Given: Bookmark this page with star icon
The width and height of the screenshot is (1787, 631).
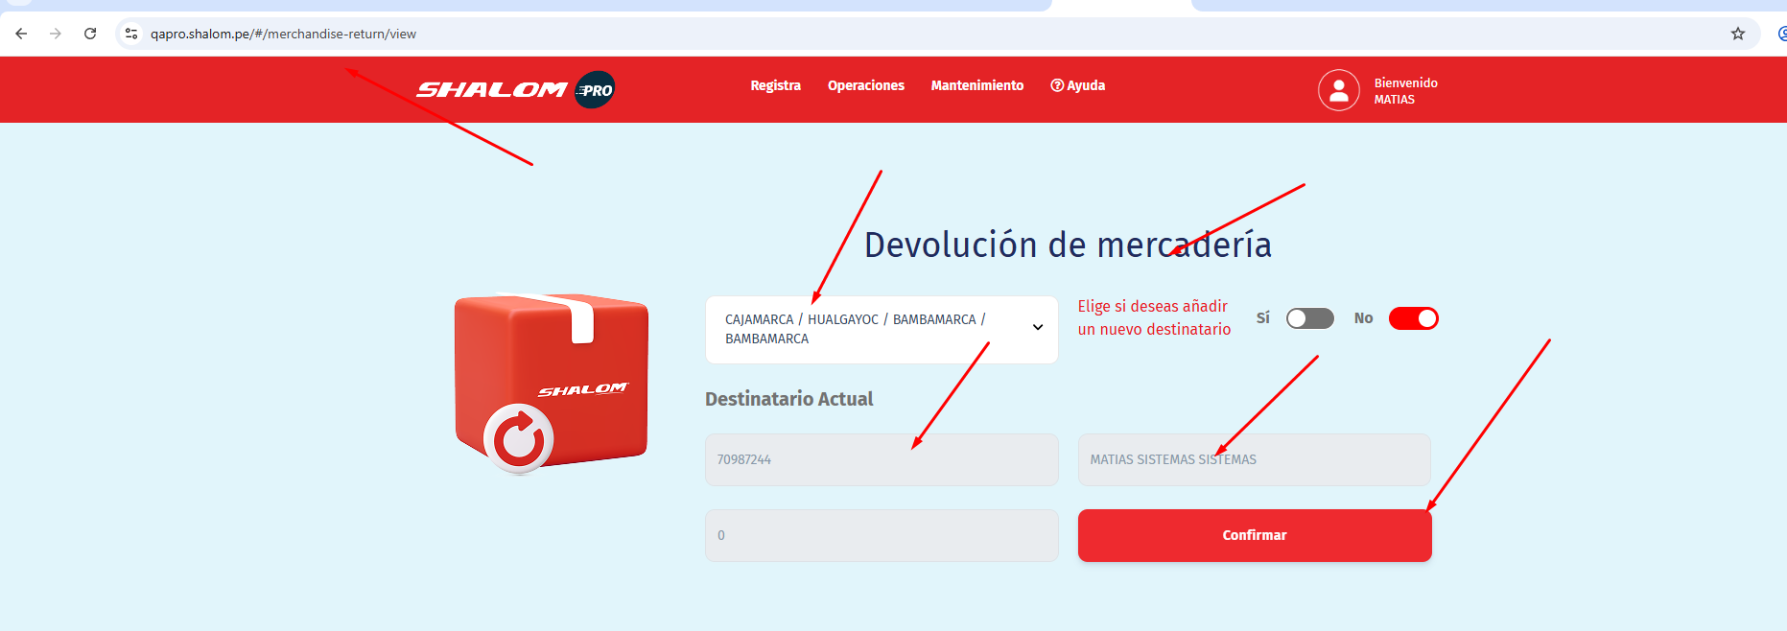Looking at the screenshot, I should point(1737,34).
